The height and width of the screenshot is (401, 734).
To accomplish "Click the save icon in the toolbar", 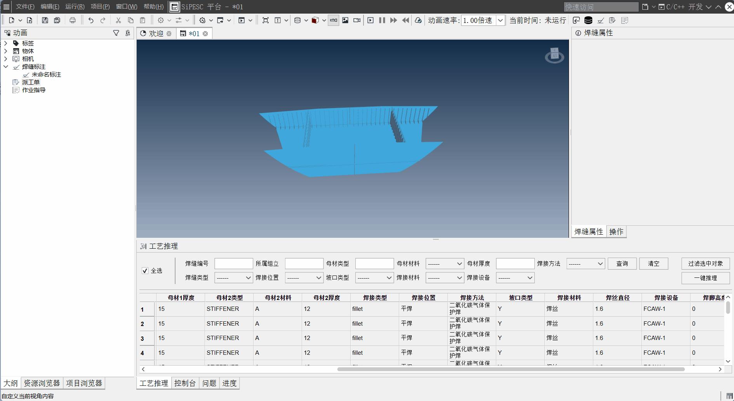I will tap(45, 20).
